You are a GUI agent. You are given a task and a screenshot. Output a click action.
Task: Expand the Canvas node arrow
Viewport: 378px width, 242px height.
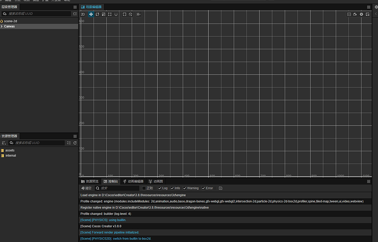pyautogui.click(x=2, y=26)
